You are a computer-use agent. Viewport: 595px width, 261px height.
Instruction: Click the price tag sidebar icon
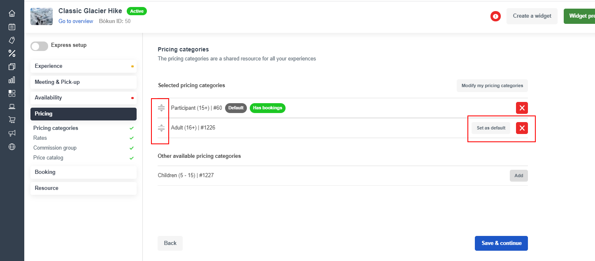coord(12,40)
